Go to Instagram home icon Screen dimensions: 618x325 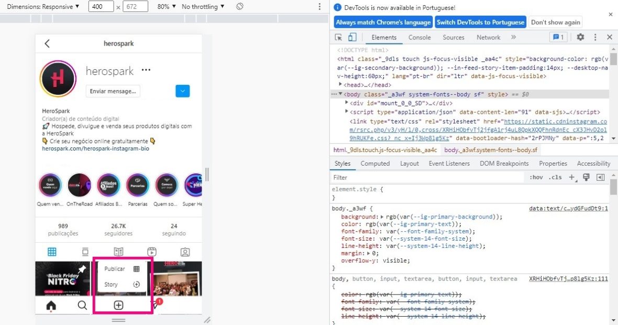51,305
